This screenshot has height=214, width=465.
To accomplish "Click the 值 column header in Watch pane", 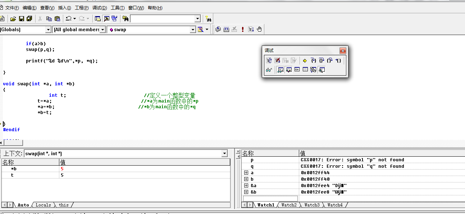I will tap(382, 153).
